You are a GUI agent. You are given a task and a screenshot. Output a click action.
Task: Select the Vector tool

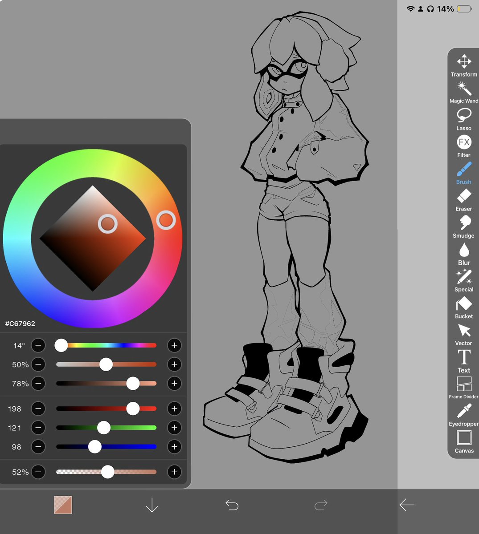[464, 334]
